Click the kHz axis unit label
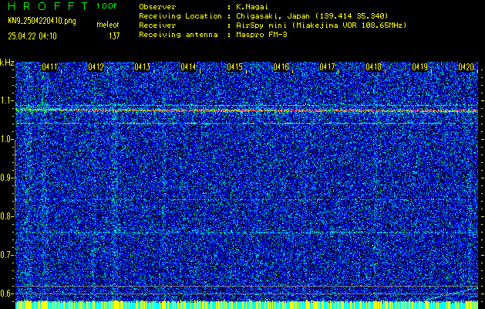The image size is (485, 309). pyautogui.click(x=7, y=63)
